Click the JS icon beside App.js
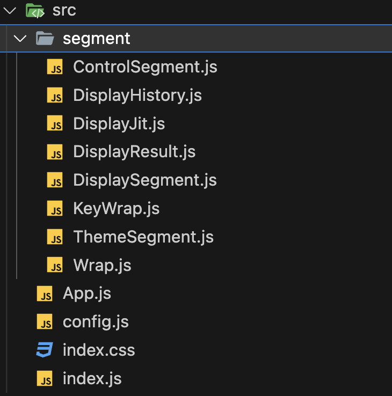Screen dimensions: 392x396 tap(45, 294)
